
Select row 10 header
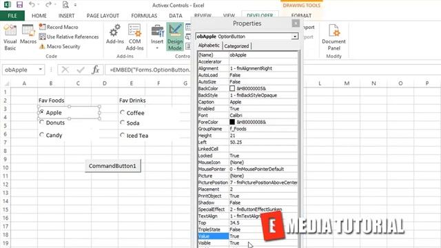[x=5, y=167]
